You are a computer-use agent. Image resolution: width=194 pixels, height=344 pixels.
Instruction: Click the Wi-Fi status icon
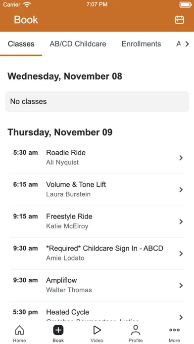tap(27, 5)
